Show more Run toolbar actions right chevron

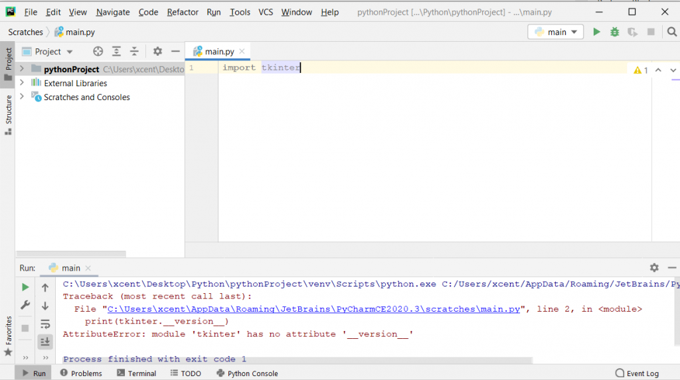[46, 357]
